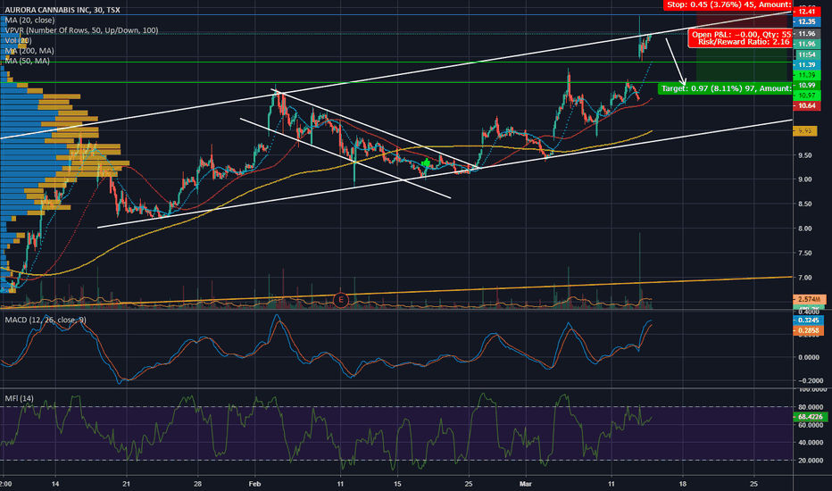
Task: Click the 80.0000 MFI axis label
Action: (x=811, y=407)
